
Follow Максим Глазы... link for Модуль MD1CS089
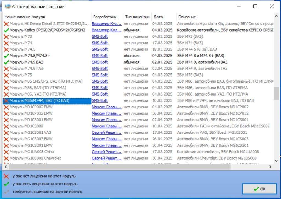pyautogui.click(x=107, y=126)
